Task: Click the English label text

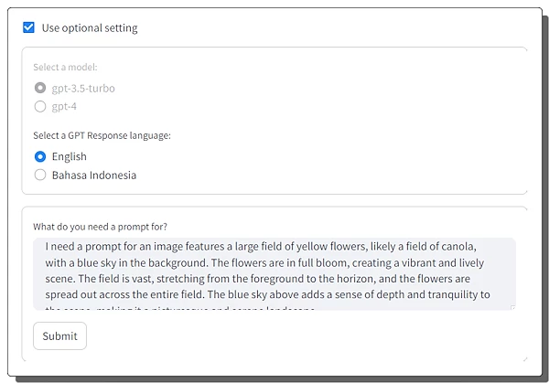Action: [70, 156]
